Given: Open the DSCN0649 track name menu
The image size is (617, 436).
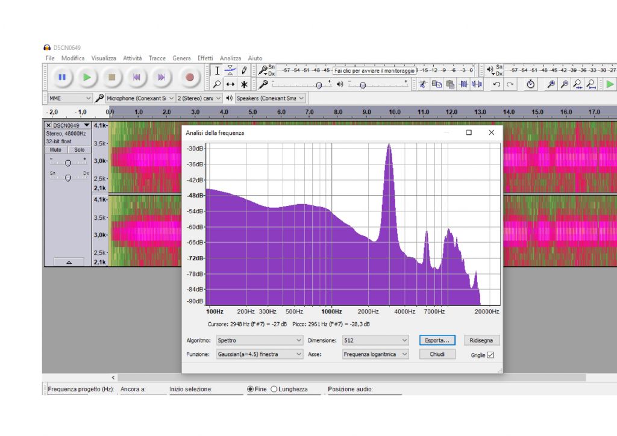Looking at the screenshot, I should (71, 125).
